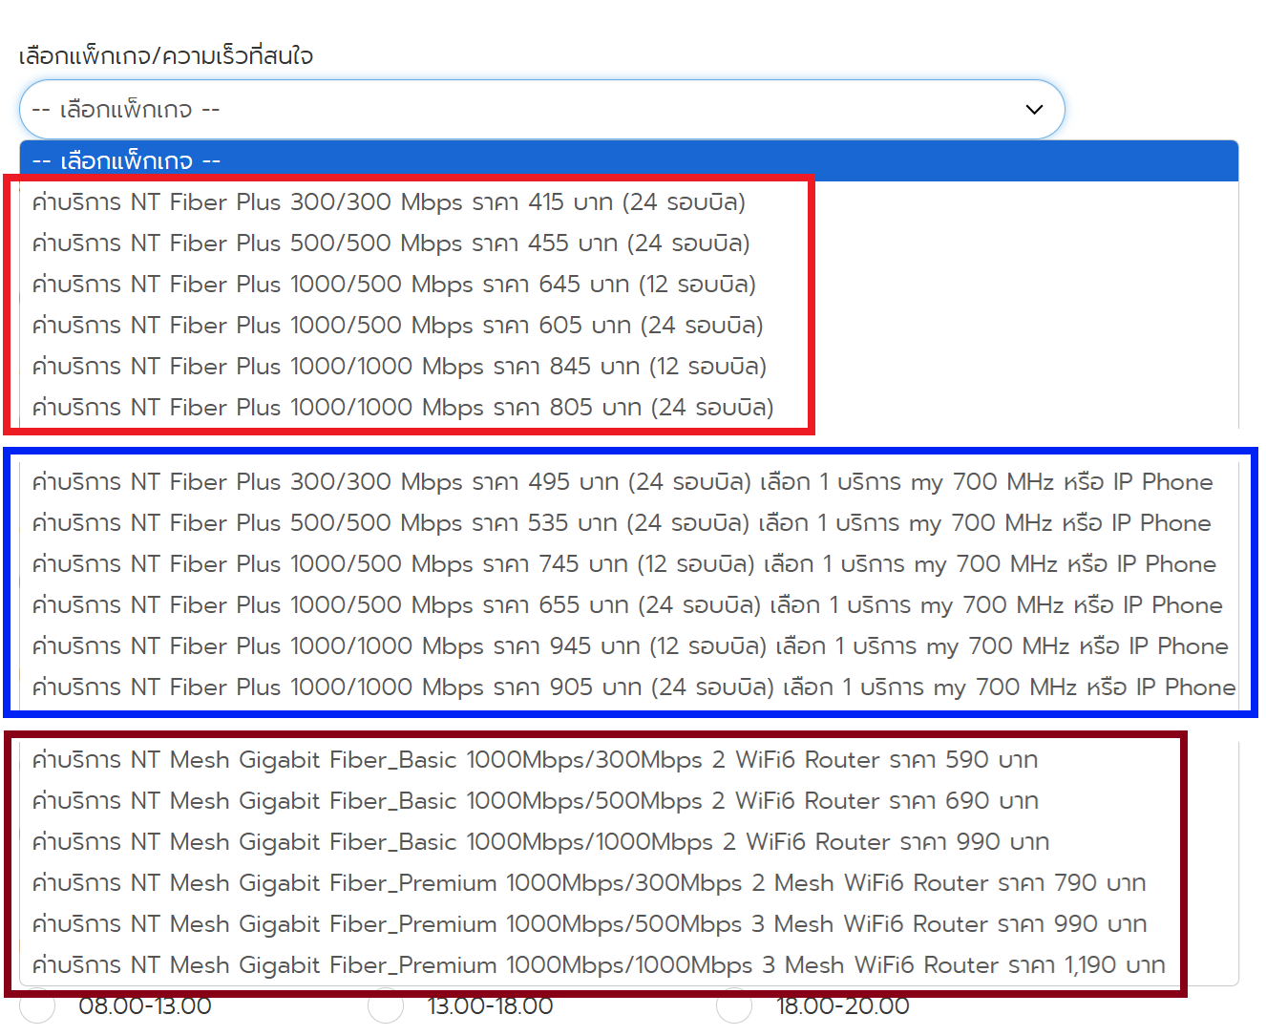Click the dropdown chevron arrow icon
1266x1036 pixels.
(x=1034, y=110)
